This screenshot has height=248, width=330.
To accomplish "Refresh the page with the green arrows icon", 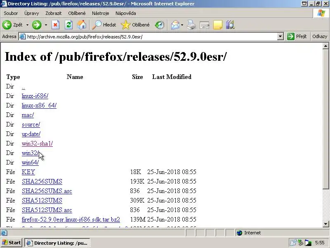I will pyautogui.click(x=68, y=25).
